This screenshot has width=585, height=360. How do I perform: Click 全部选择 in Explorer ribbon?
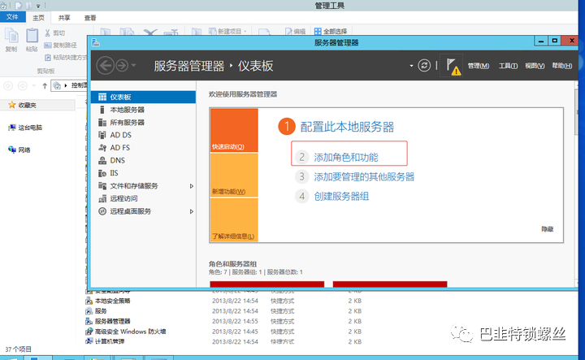coord(331,32)
